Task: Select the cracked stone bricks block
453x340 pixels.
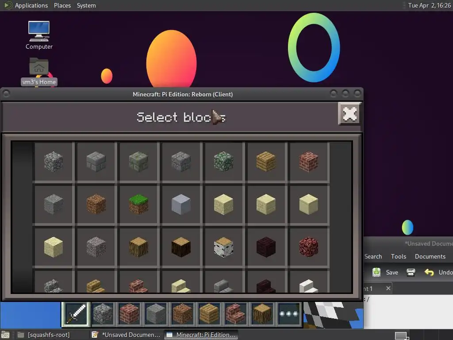Action: (181, 162)
